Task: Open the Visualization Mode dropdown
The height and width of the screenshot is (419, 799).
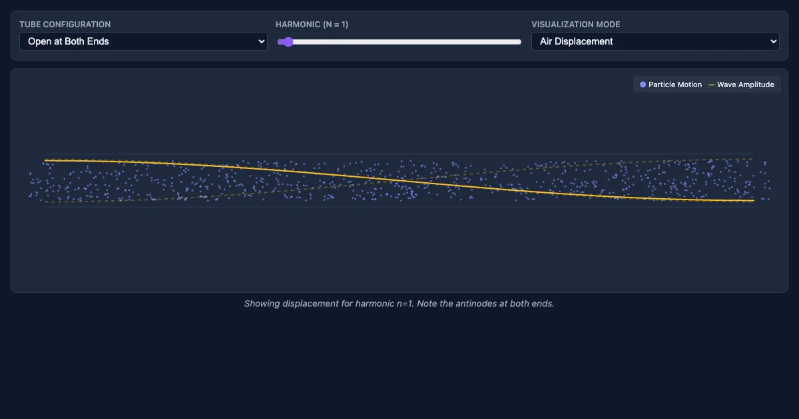Action: tap(655, 41)
